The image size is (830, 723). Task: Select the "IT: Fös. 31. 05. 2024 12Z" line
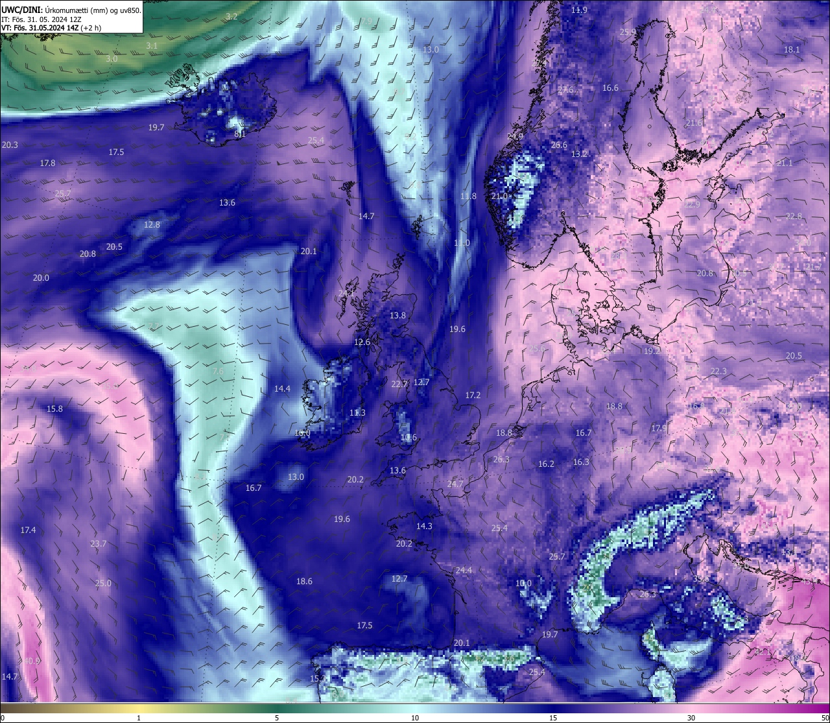point(41,19)
